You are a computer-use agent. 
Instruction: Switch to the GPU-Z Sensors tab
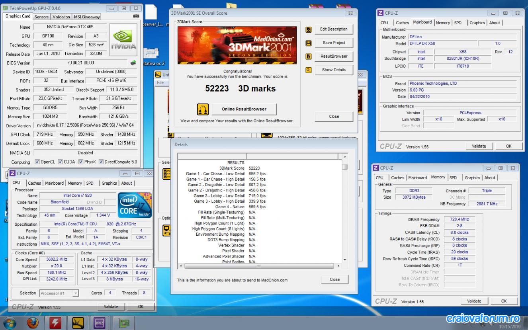[41, 17]
